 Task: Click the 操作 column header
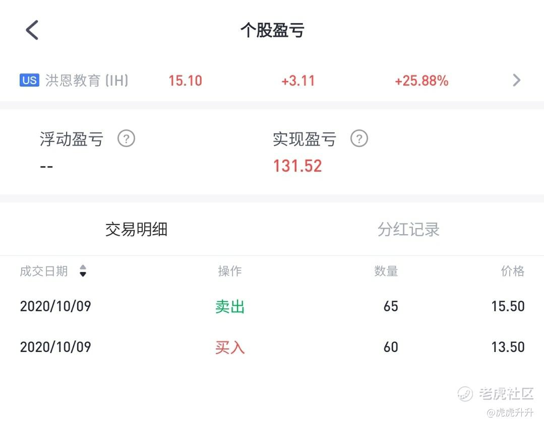[230, 271]
